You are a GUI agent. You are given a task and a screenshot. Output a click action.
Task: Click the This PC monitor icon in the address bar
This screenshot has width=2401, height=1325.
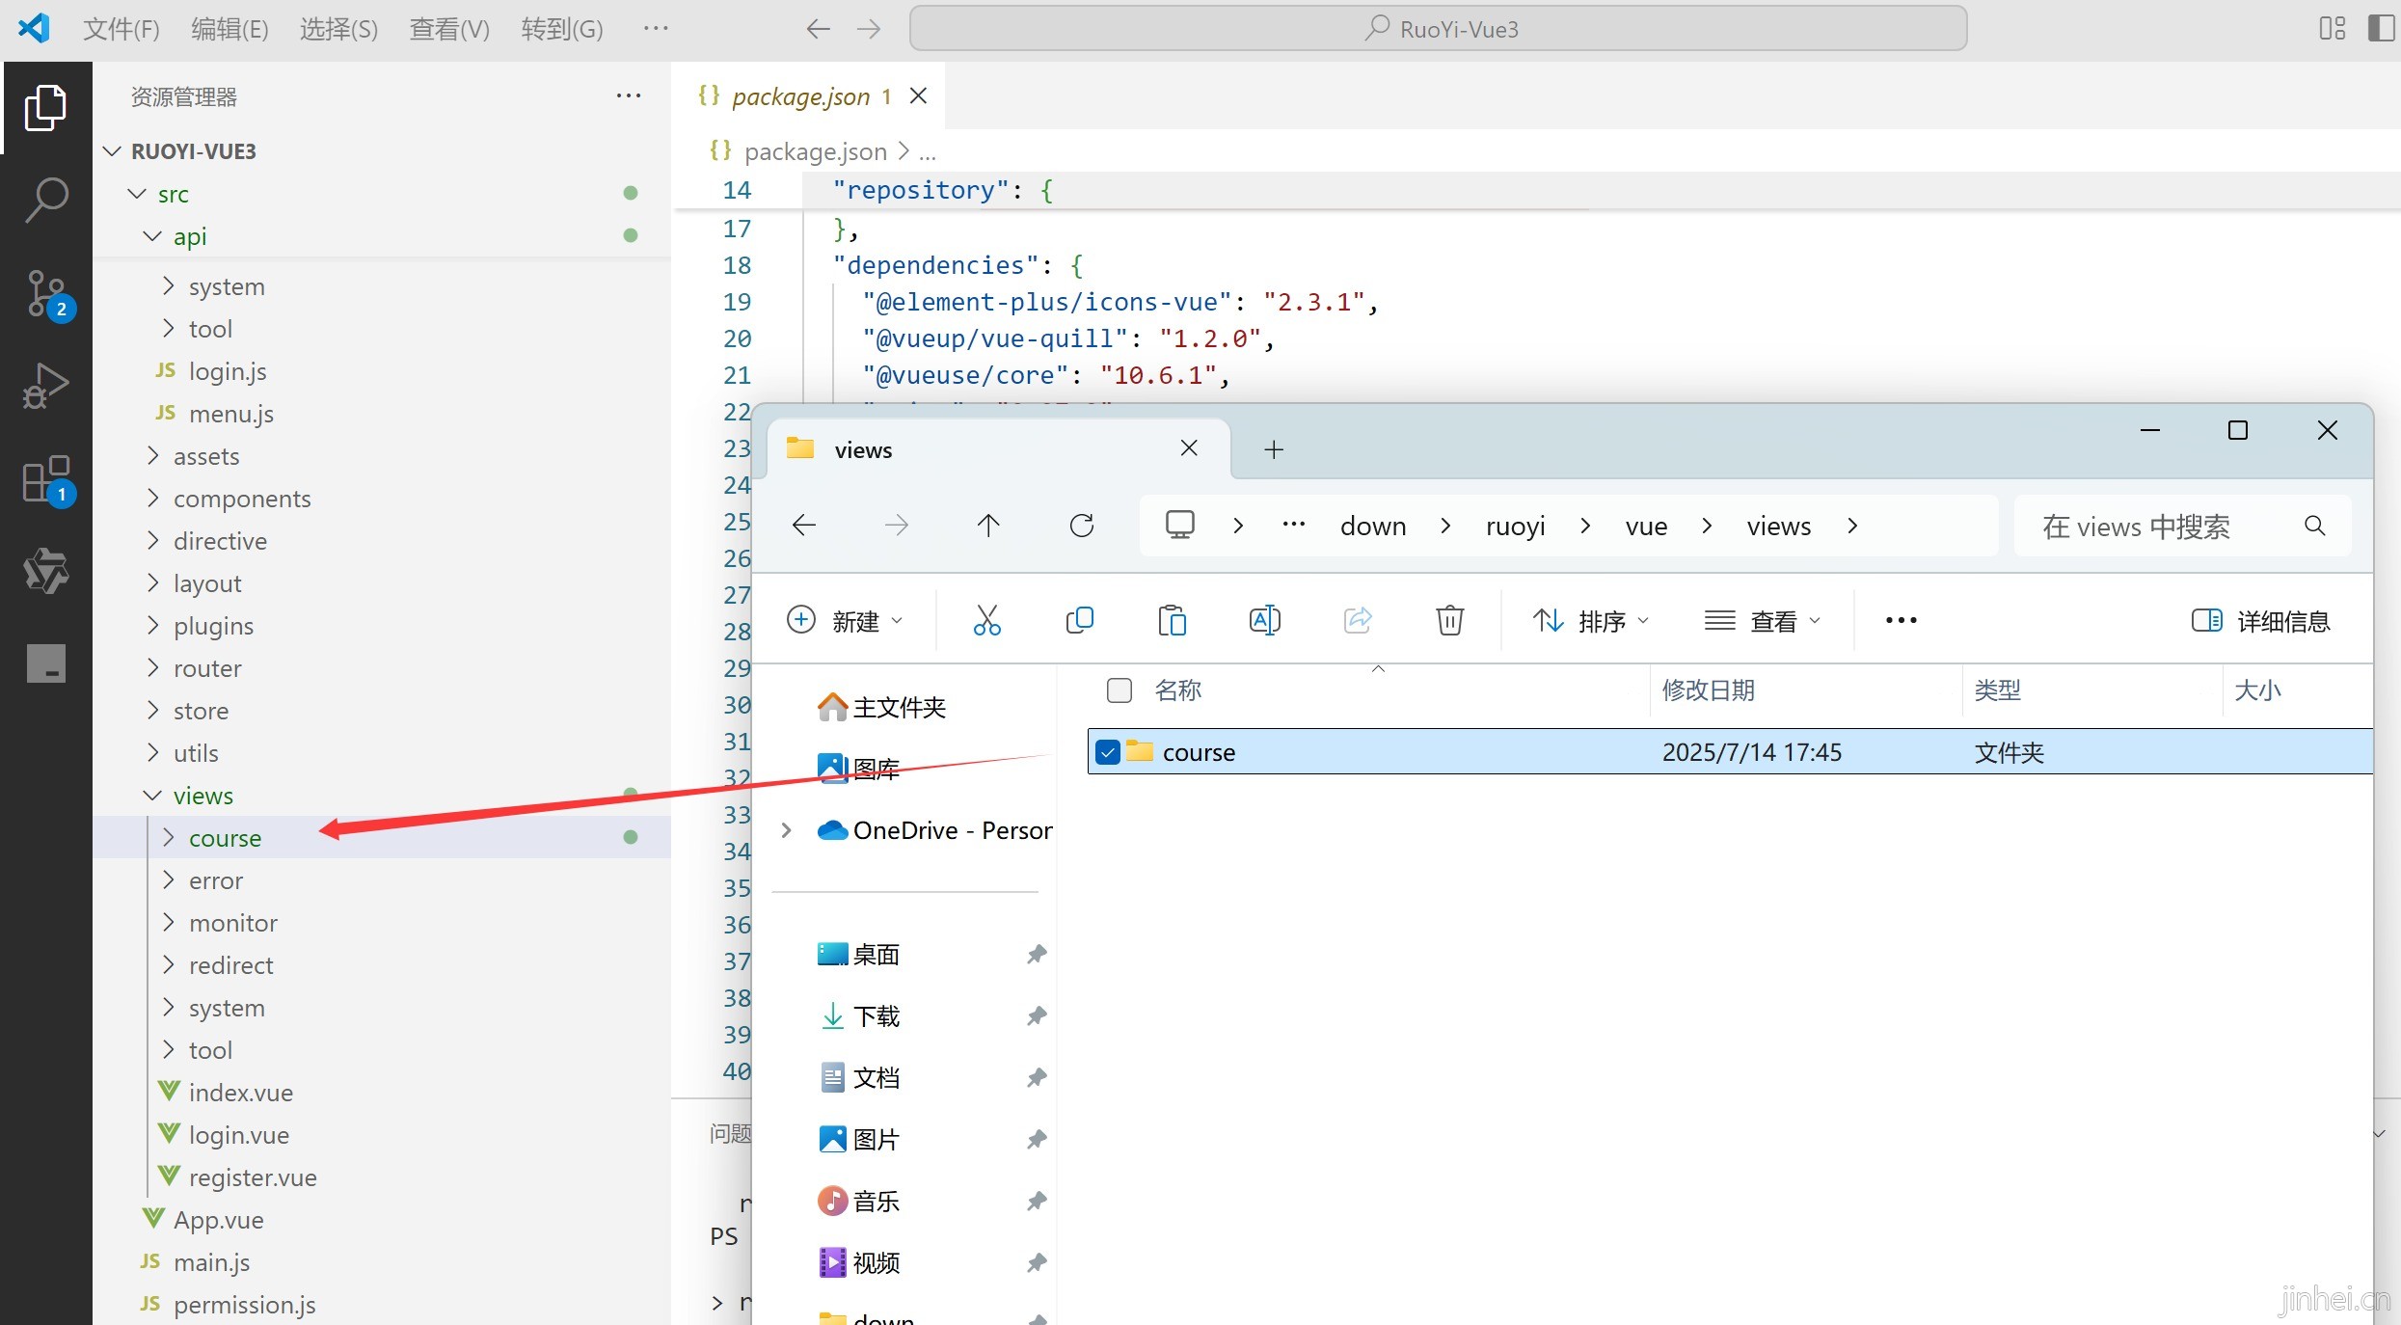tap(1179, 526)
